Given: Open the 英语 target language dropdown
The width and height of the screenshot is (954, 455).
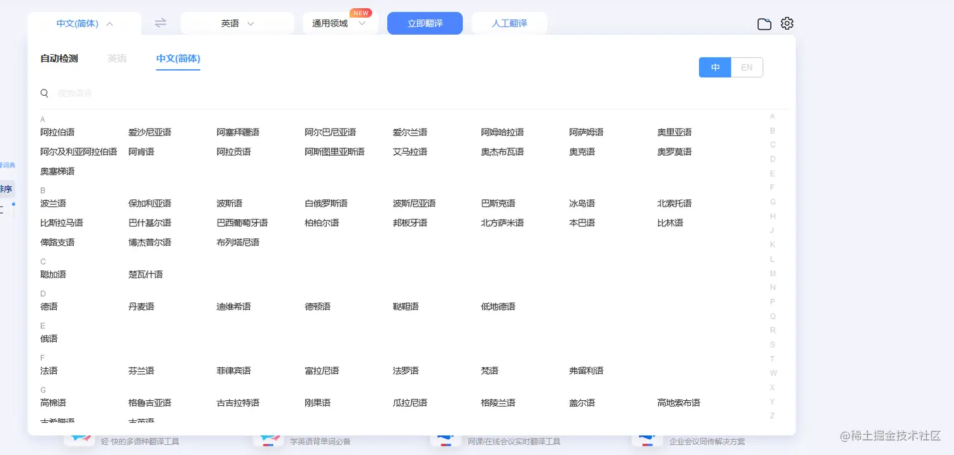Looking at the screenshot, I should [237, 23].
